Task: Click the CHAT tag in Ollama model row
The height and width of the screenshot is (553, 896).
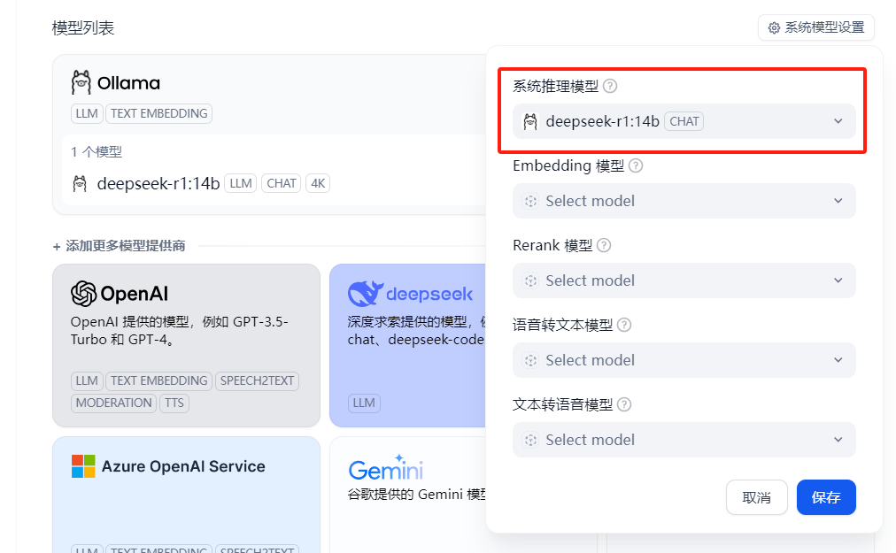Action: (282, 183)
